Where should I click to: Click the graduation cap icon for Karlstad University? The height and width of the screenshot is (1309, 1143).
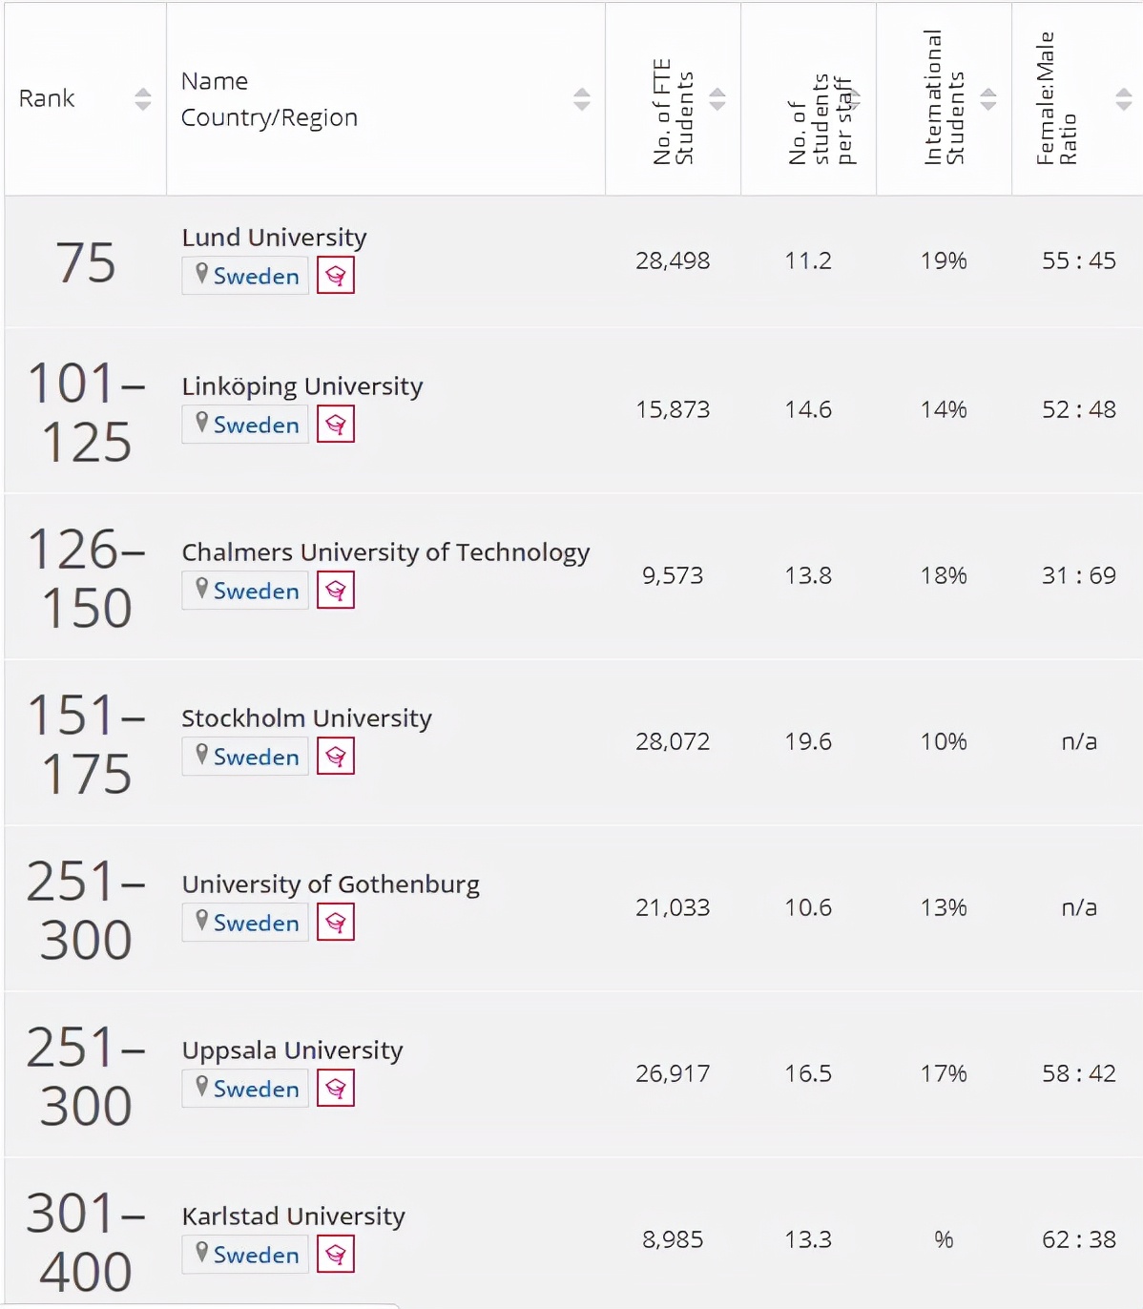pyautogui.click(x=335, y=1255)
